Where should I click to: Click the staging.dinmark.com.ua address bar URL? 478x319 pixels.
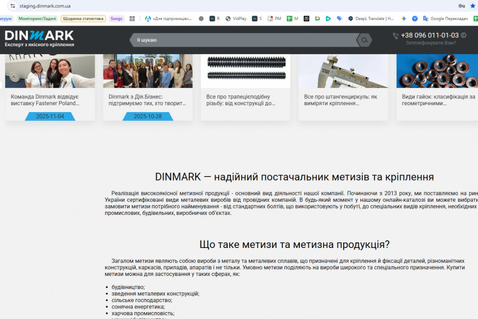[x=45, y=6]
